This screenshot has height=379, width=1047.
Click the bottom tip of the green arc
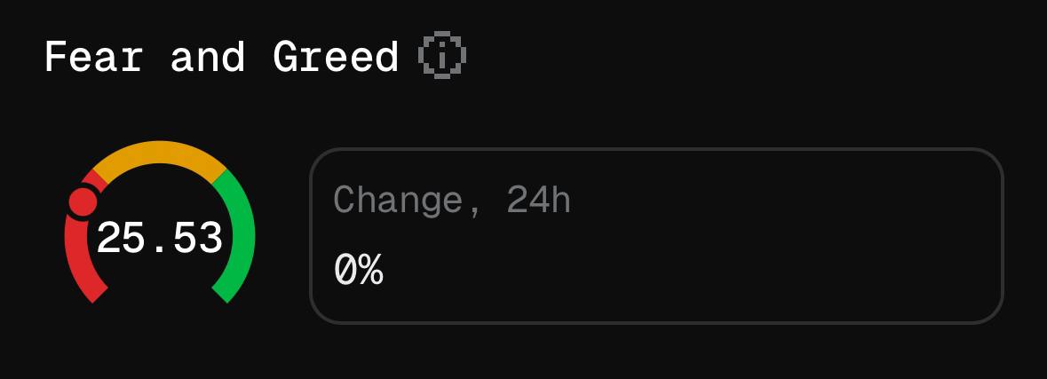(x=222, y=293)
